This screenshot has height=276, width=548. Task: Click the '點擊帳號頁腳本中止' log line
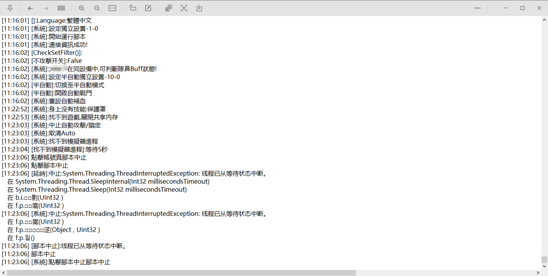pyautogui.click(x=44, y=158)
